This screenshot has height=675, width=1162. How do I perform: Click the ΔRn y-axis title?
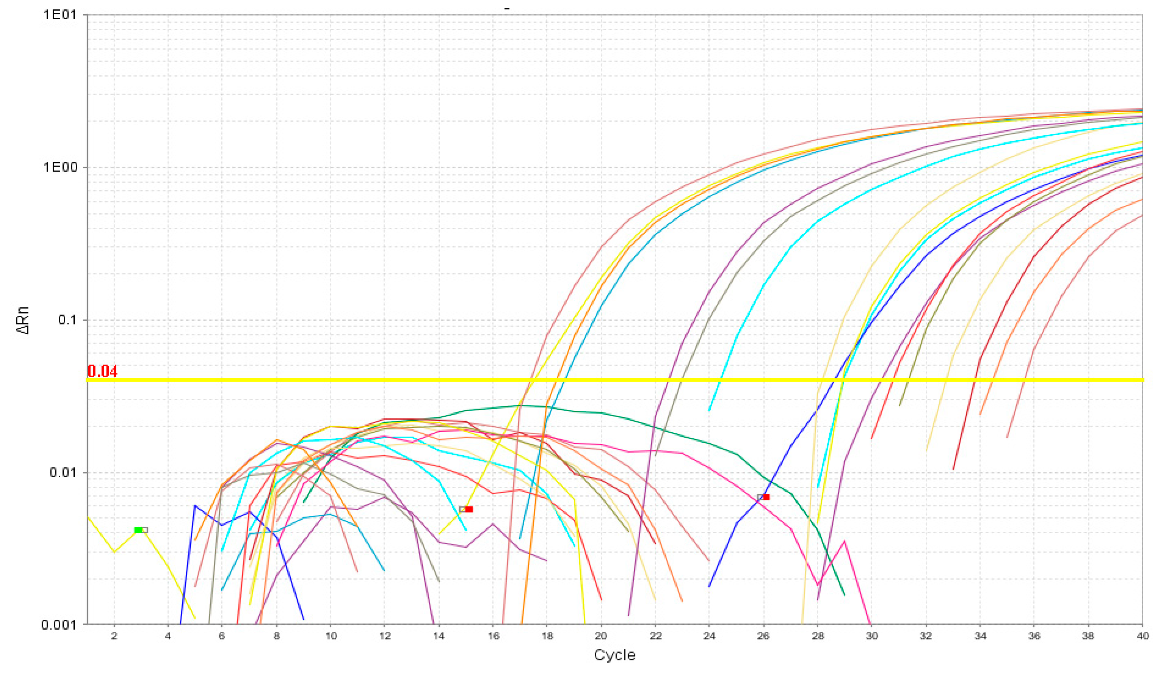pos(23,320)
